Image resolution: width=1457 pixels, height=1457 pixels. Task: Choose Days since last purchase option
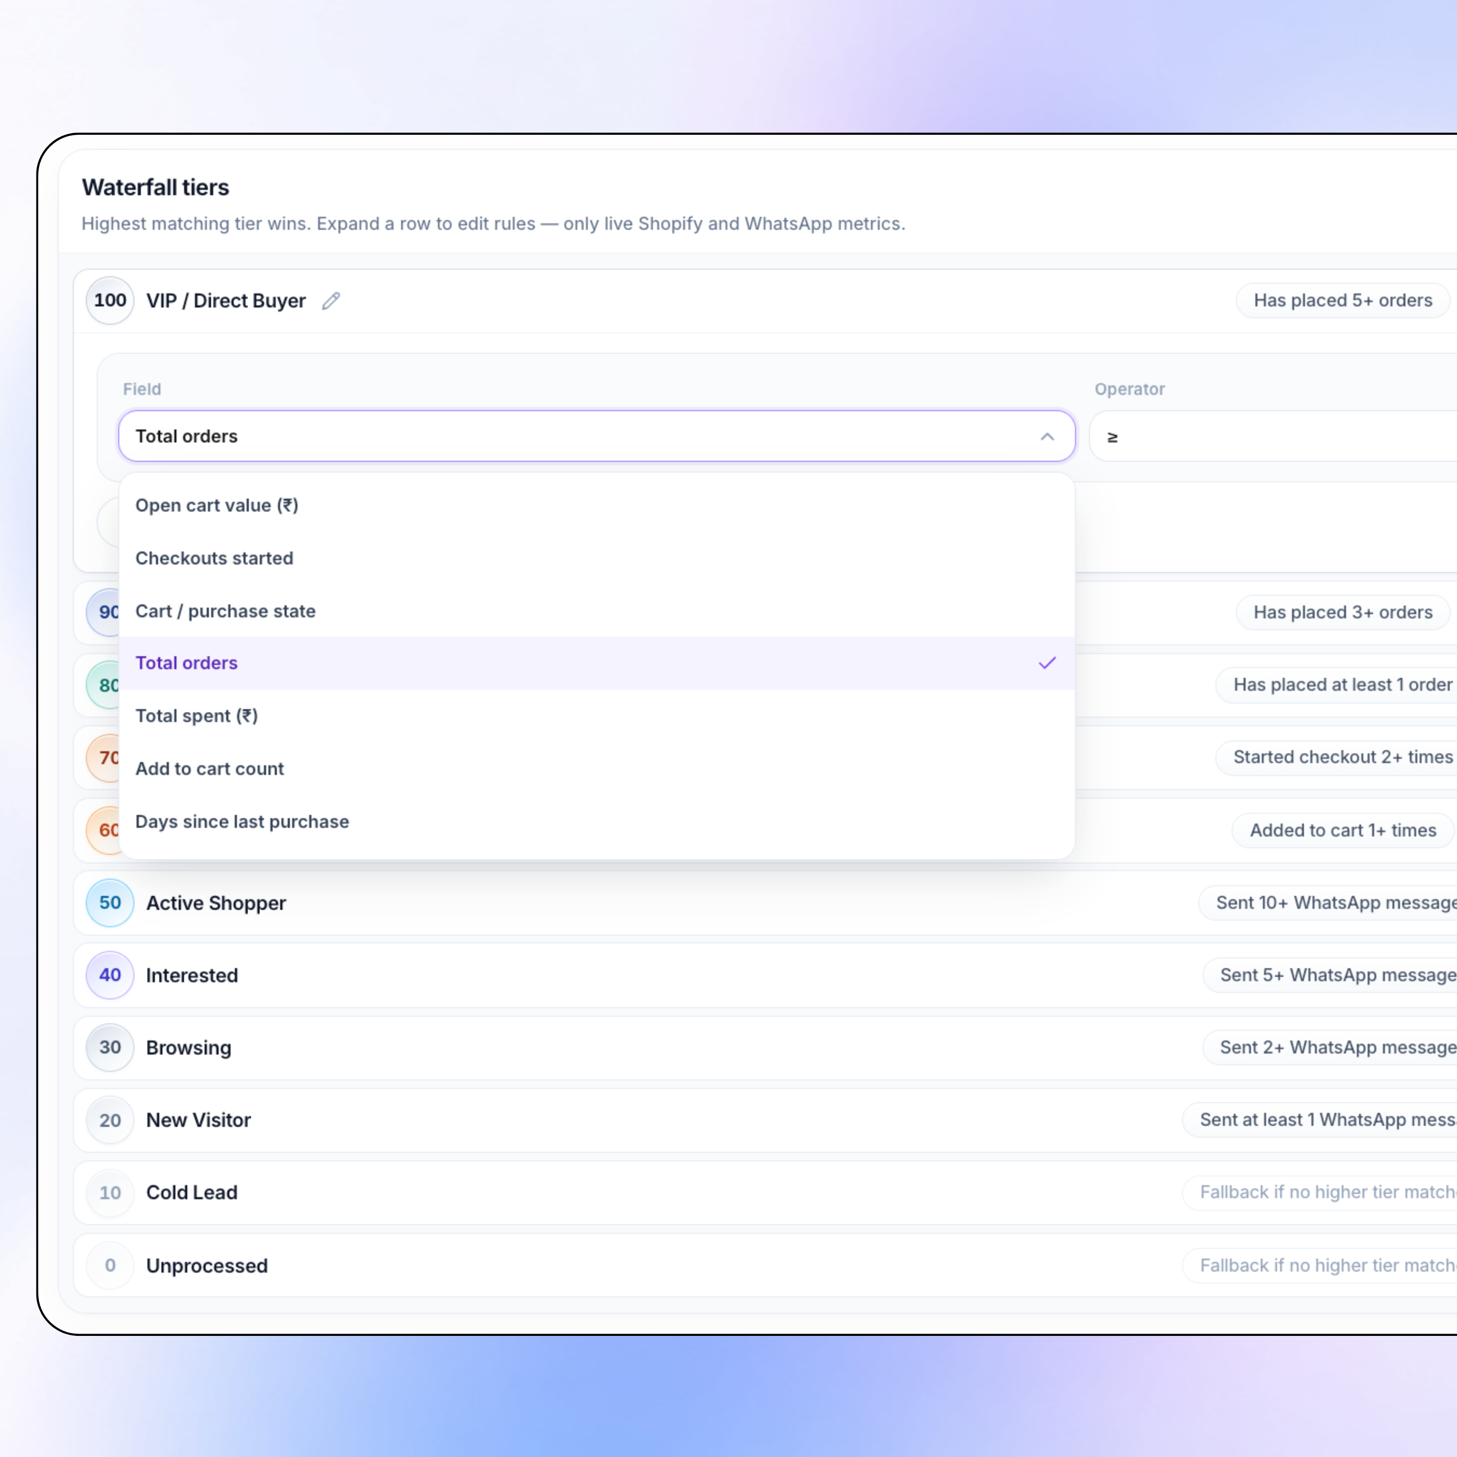pos(596,821)
